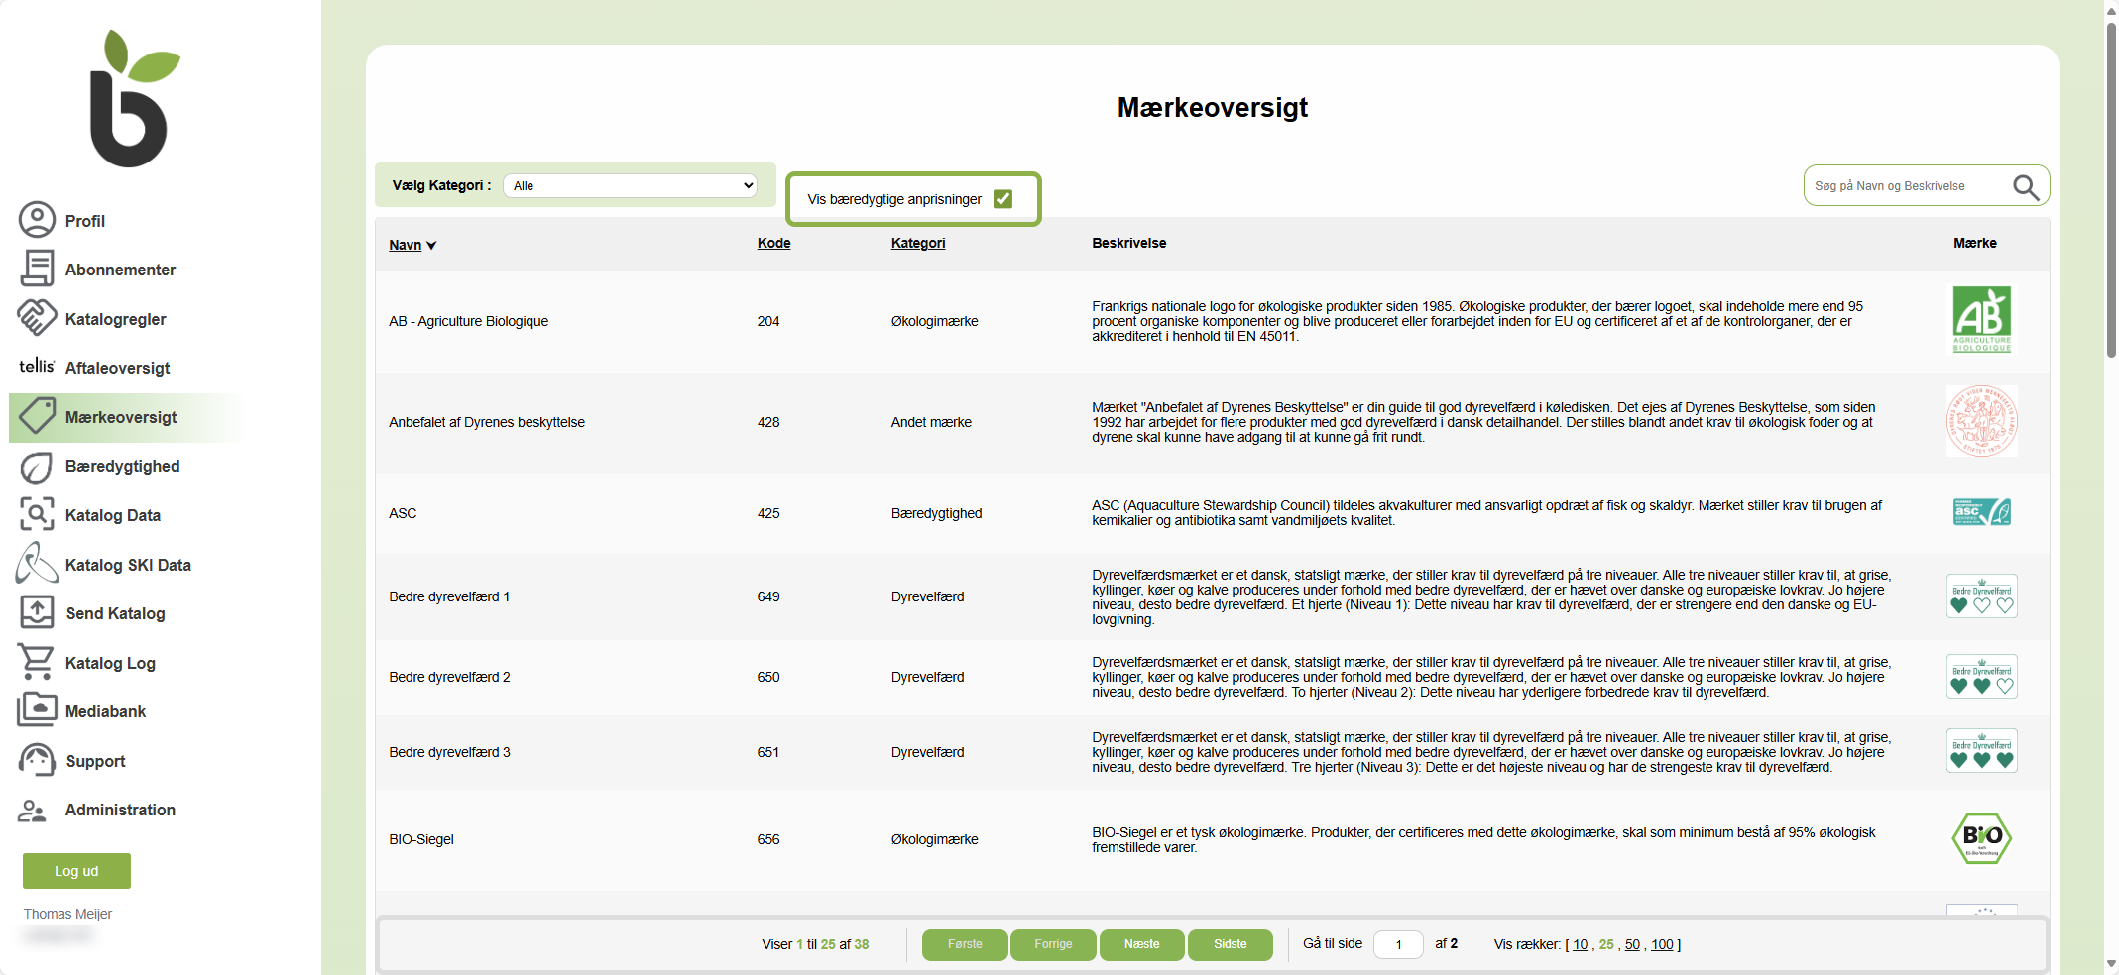Click the Katalog Data search-frame icon

pyautogui.click(x=37, y=514)
